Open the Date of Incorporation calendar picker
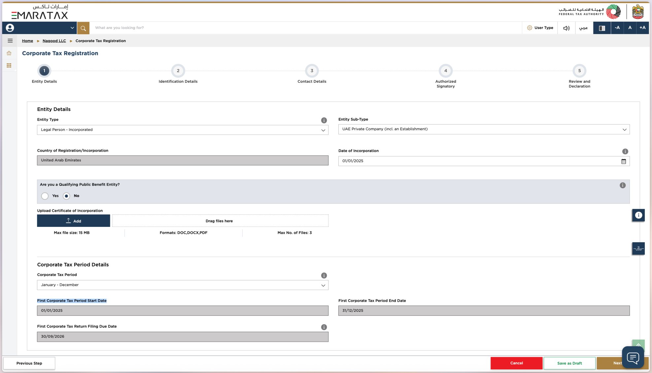Viewport: 652px width, 373px height. pos(623,161)
